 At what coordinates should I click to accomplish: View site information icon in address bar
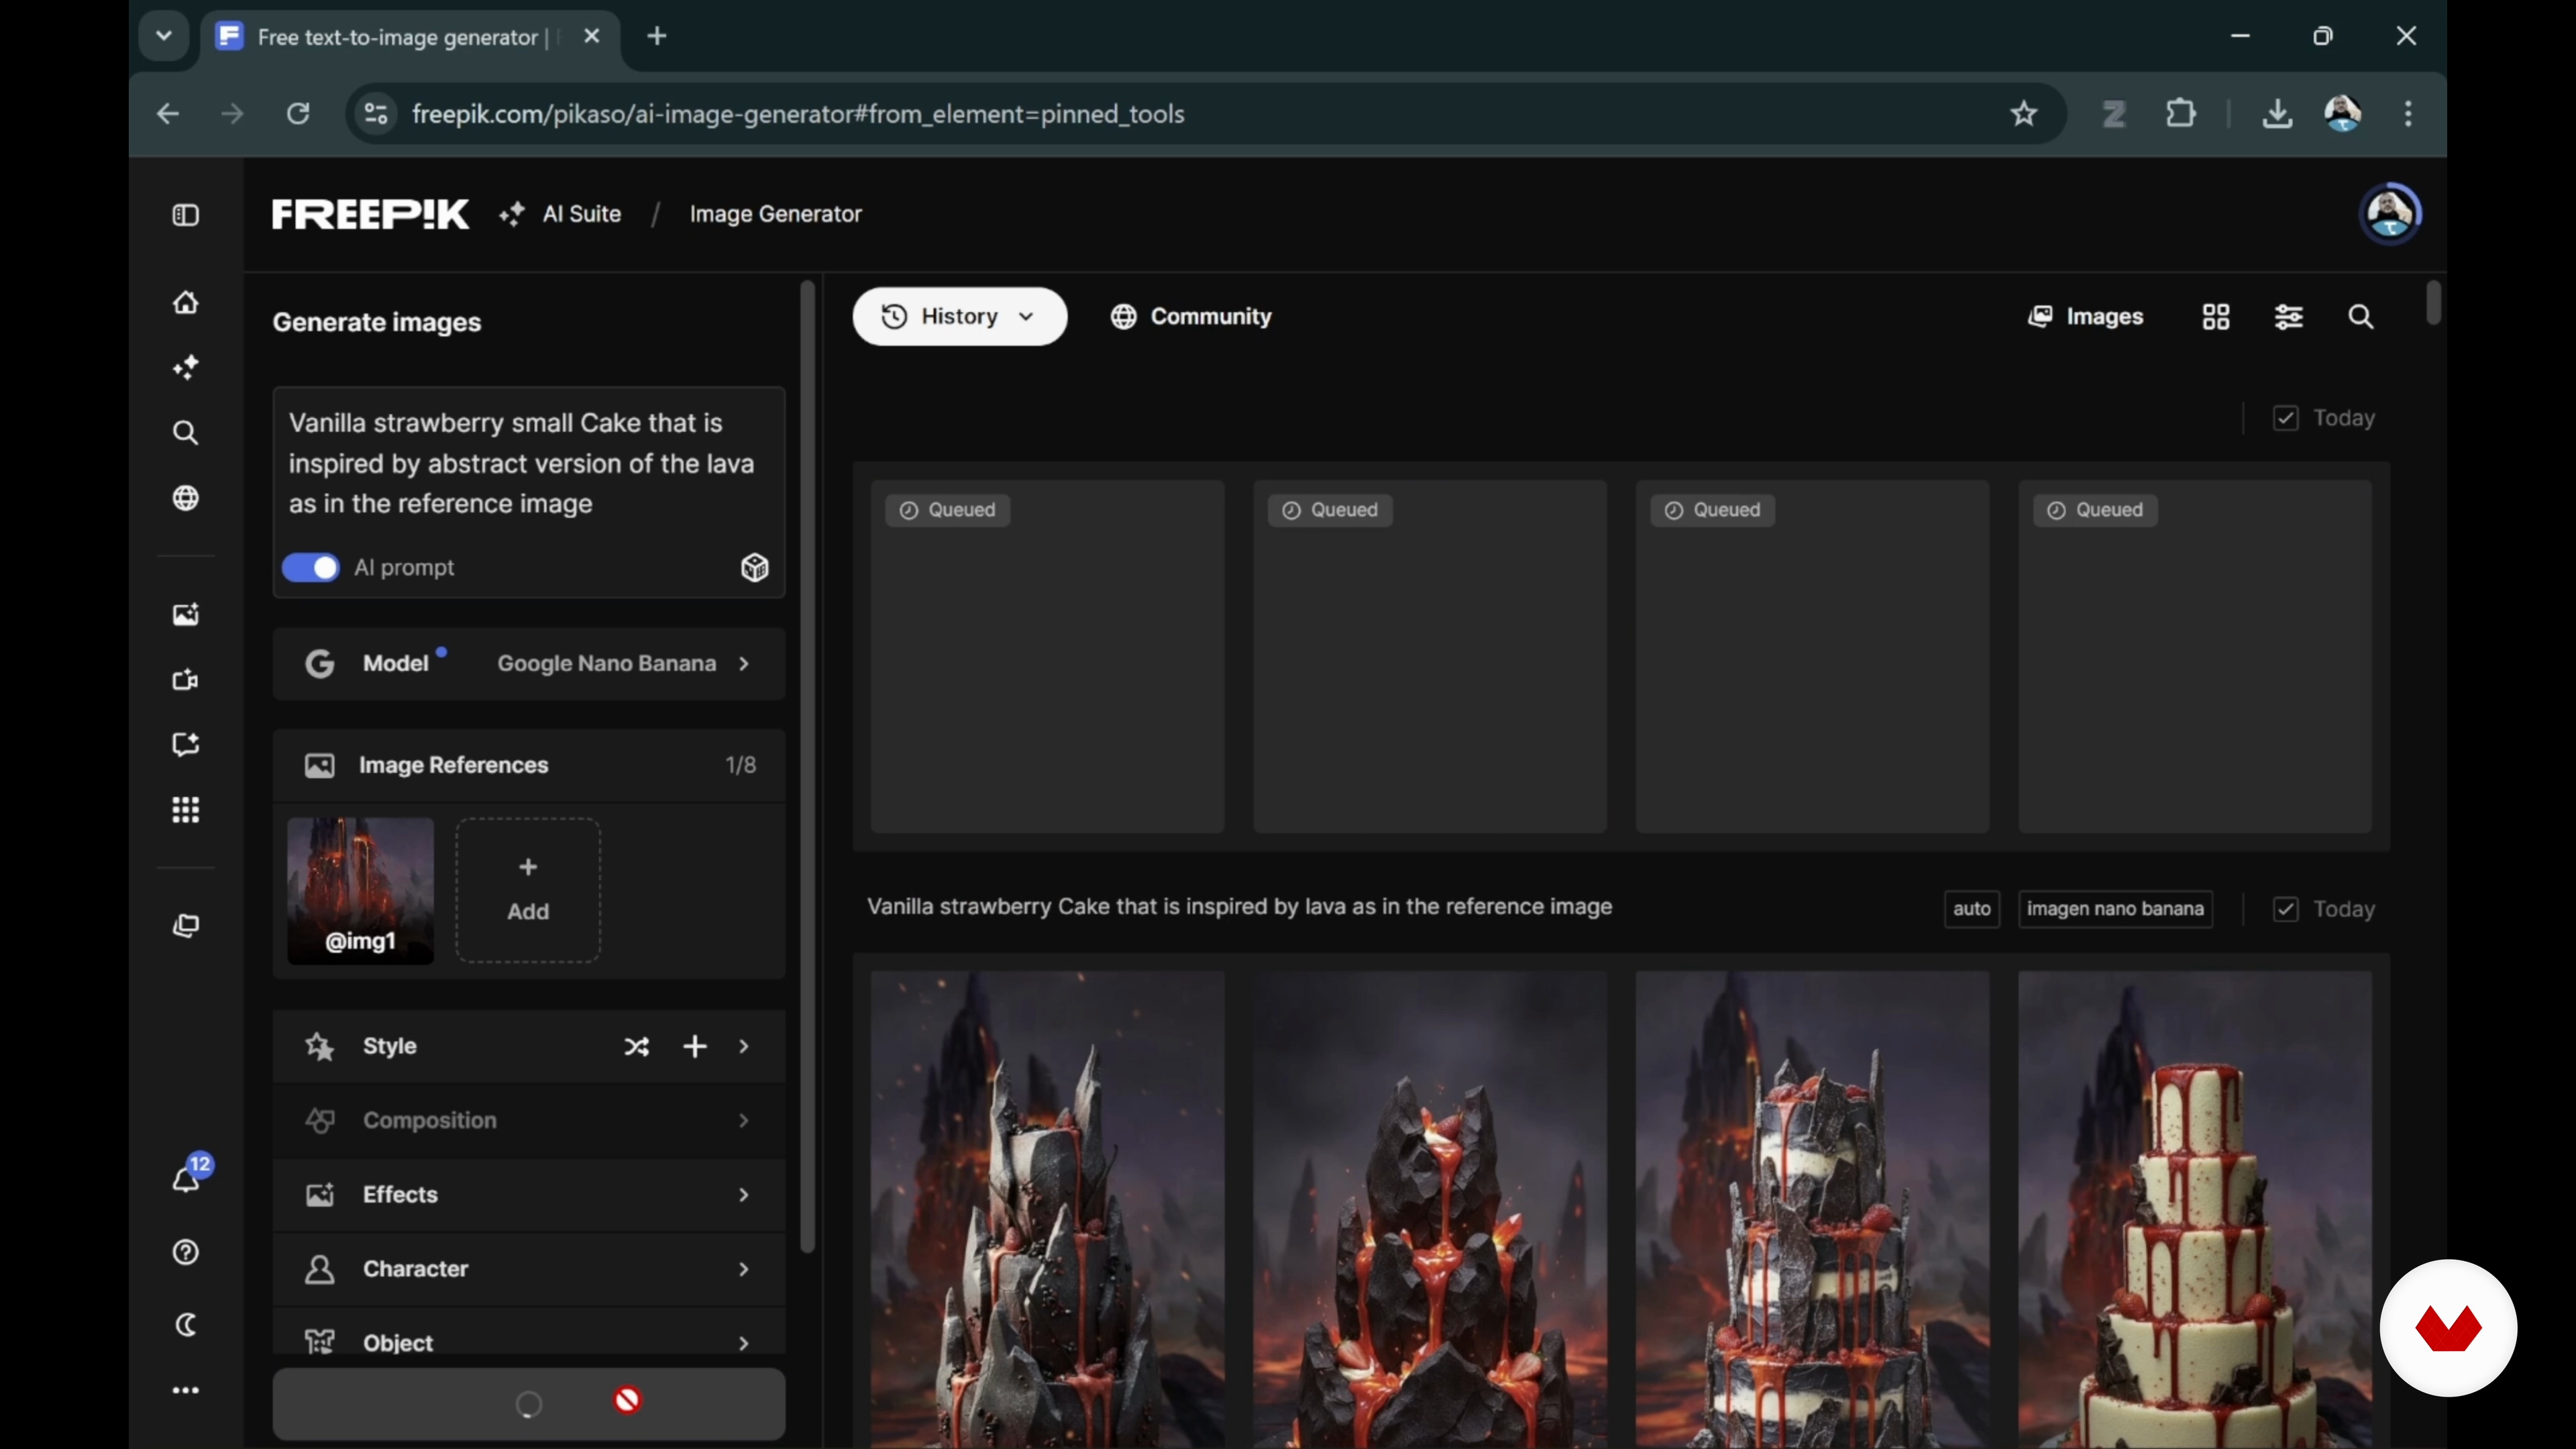click(376, 114)
